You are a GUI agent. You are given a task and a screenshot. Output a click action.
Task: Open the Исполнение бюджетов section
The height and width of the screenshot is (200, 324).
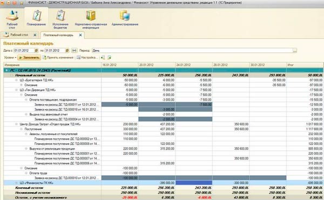click(x=60, y=19)
